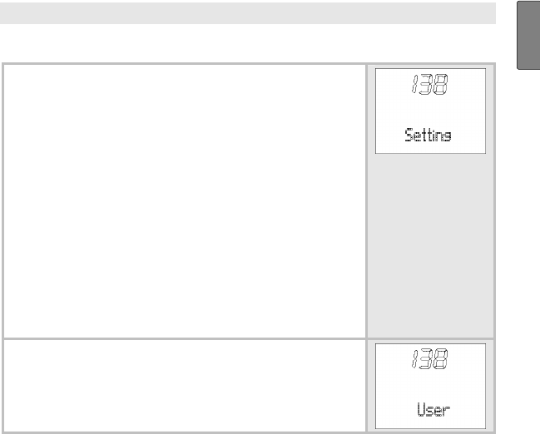
Task: Click the User LCD screen border frame
Action: (x=430, y=386)
